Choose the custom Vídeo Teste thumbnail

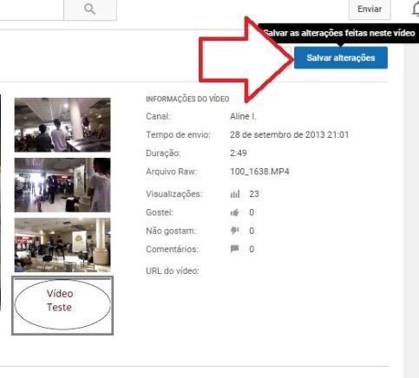click(x=62, y=305)
